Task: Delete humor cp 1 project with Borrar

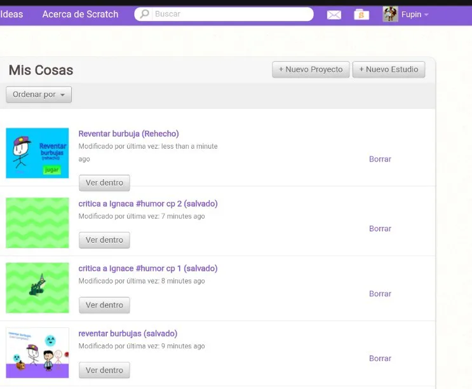Action: [380, 294]
